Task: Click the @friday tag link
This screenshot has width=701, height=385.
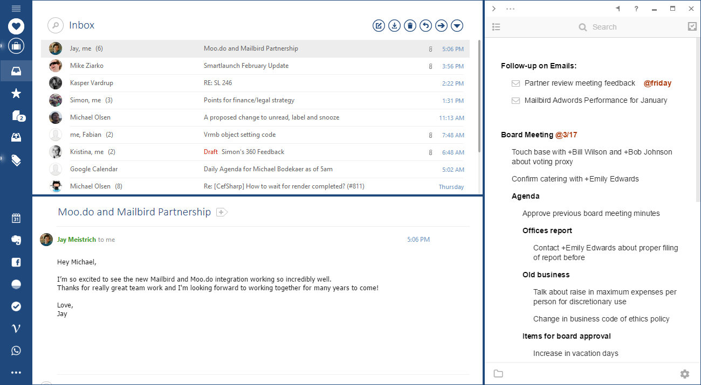Action: [x=657, y=83]
